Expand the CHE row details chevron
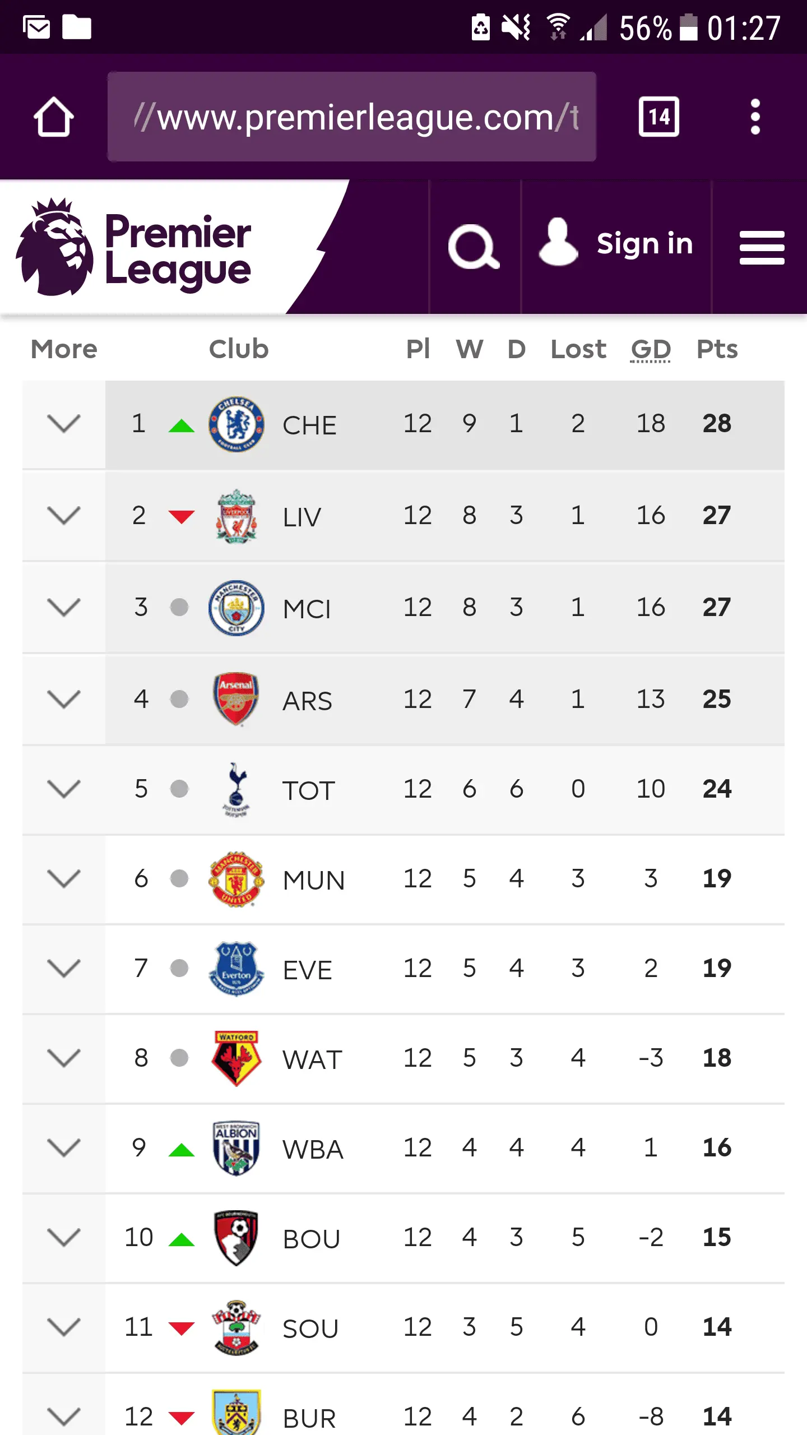 64,423
